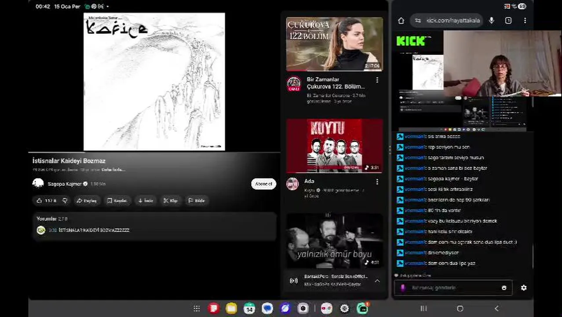Open more options for Ada video
Image resolution: width=562 pixels, height=317 pixels.
tap(377, 181)
